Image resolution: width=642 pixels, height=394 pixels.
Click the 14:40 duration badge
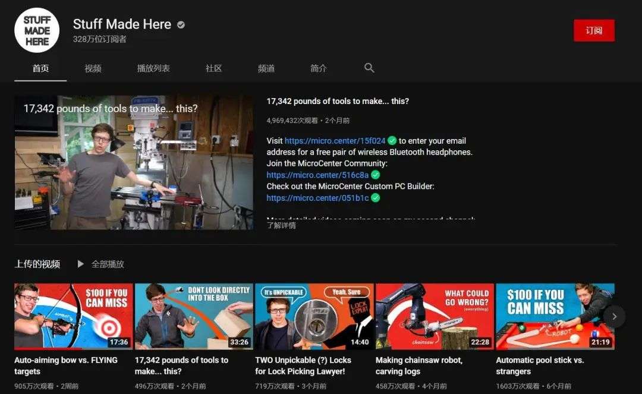360,342
